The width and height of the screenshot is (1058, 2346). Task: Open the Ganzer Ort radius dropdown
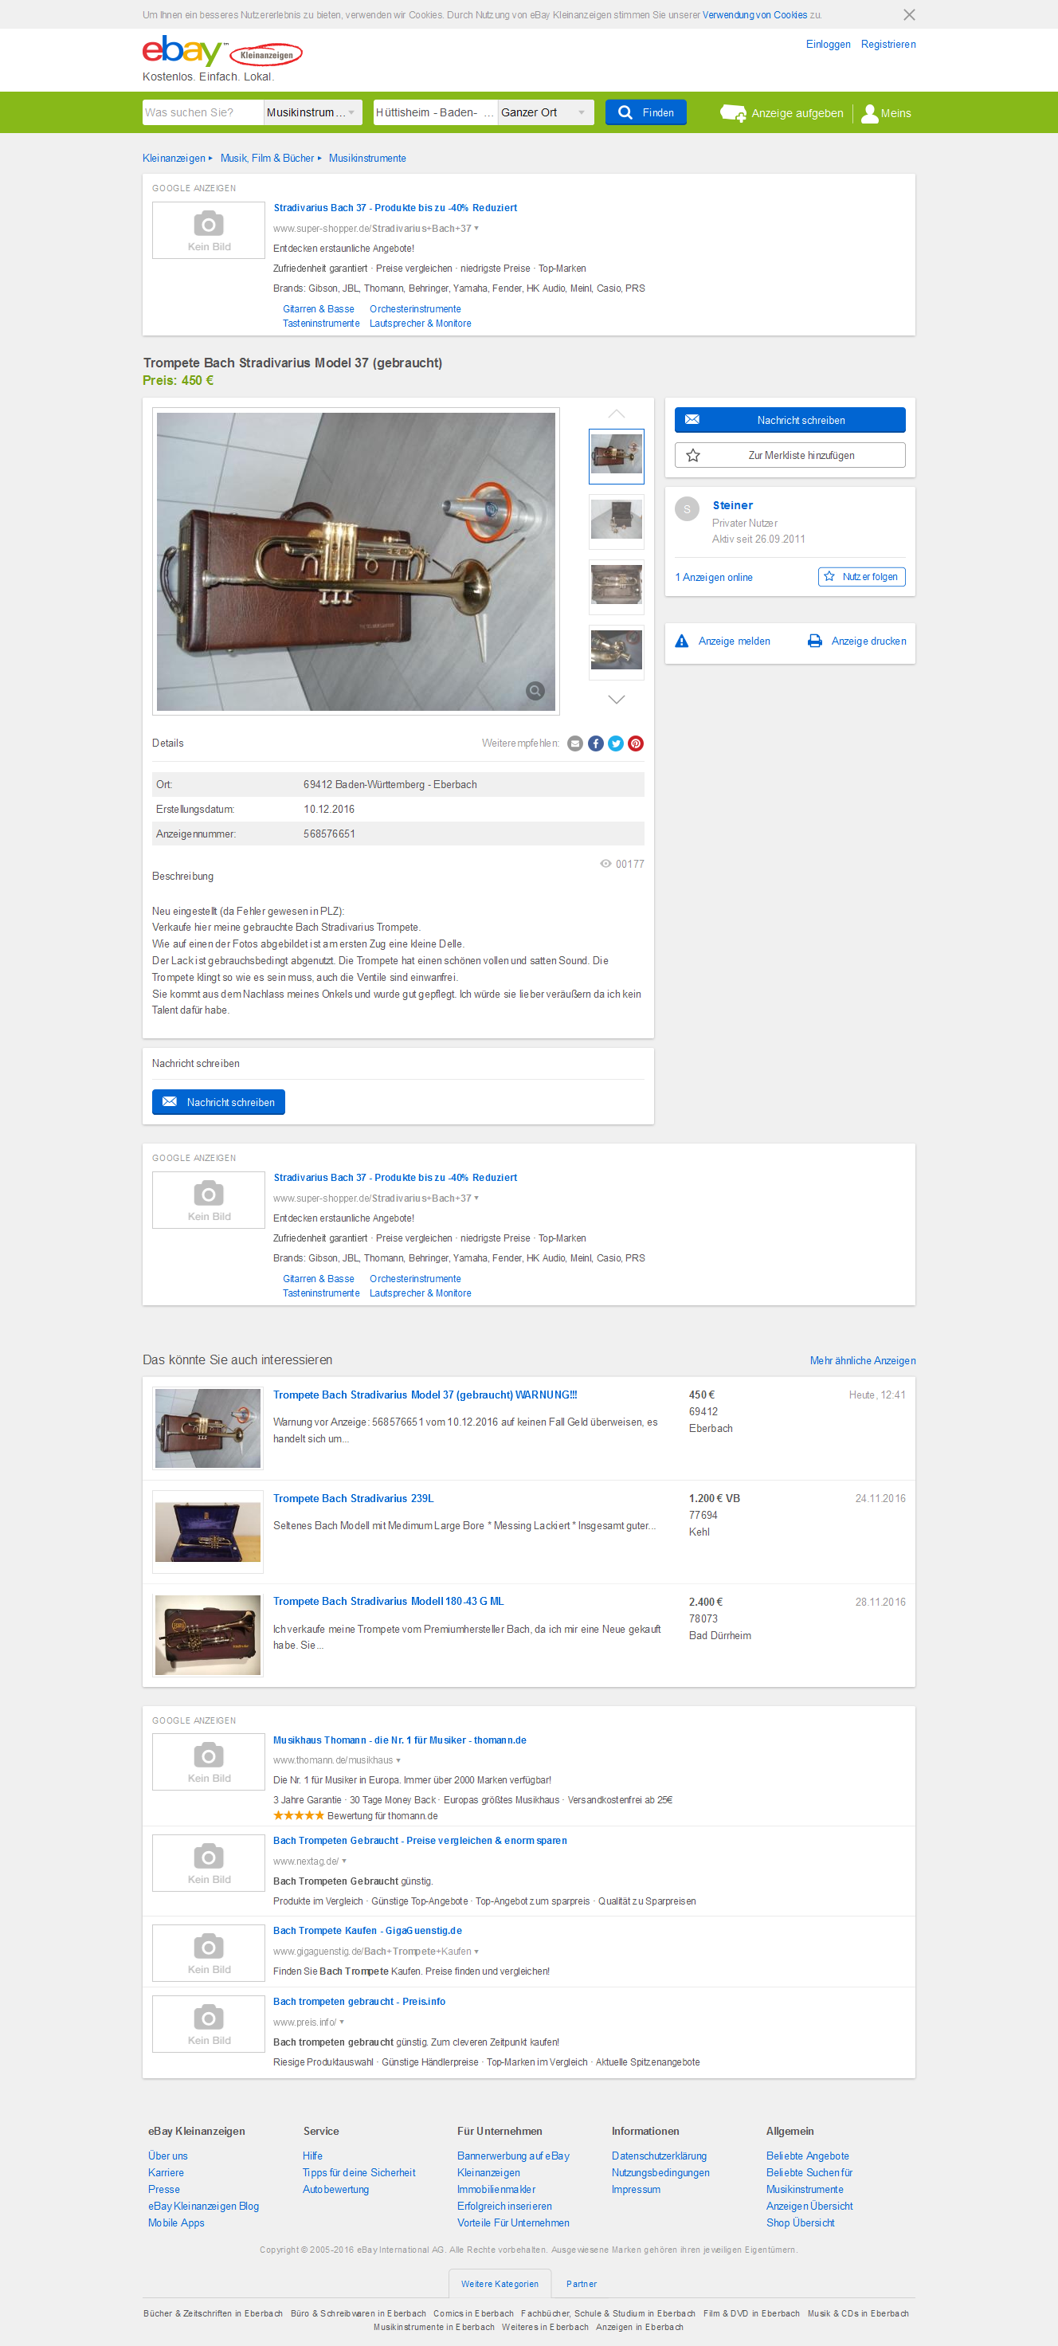(546, 112)
